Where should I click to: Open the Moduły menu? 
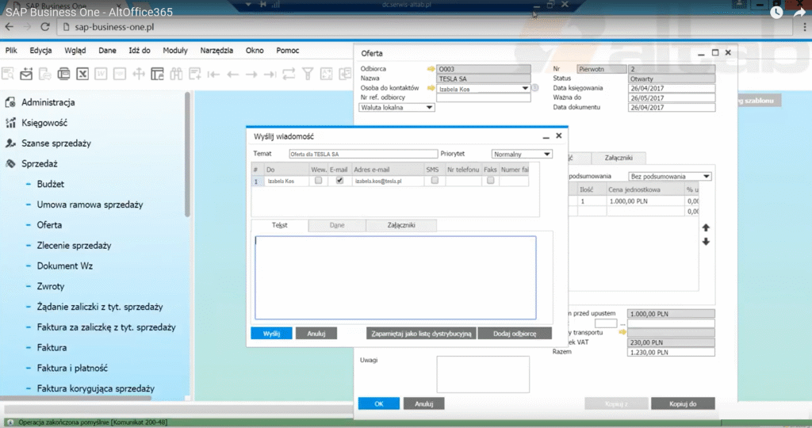pos(175,50)
